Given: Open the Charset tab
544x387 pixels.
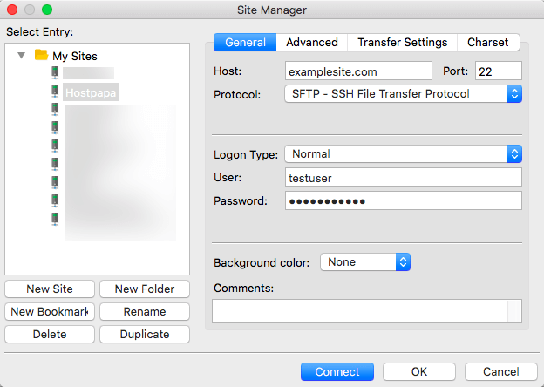Looking at the screenshot, I should tap(487, 42).
